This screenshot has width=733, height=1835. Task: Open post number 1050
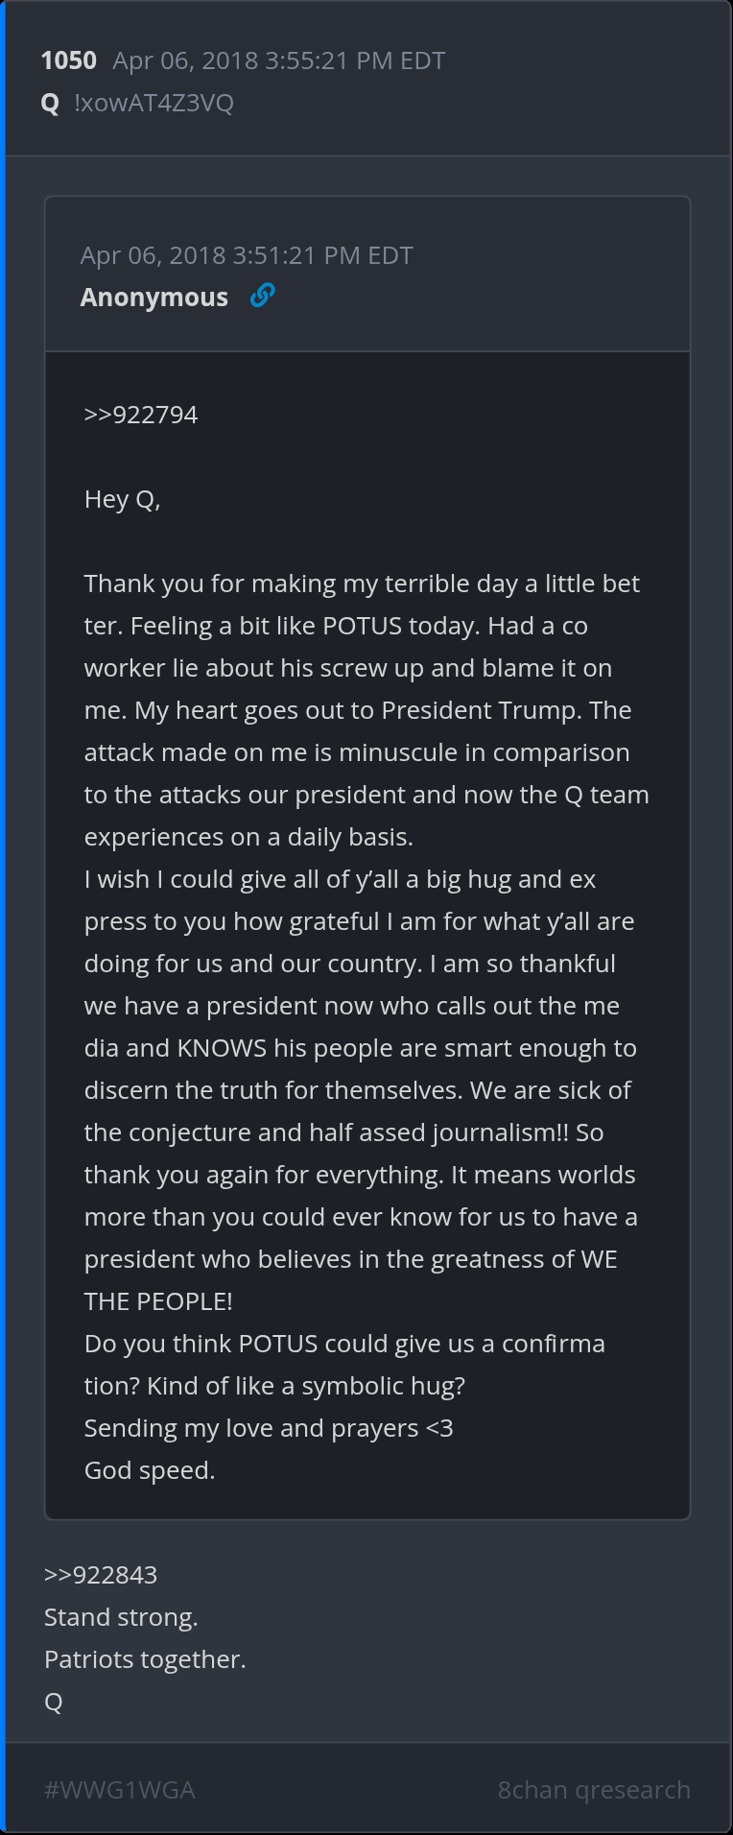click(69, 60)
